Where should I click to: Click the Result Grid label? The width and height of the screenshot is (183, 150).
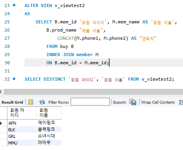pos(12,102)
